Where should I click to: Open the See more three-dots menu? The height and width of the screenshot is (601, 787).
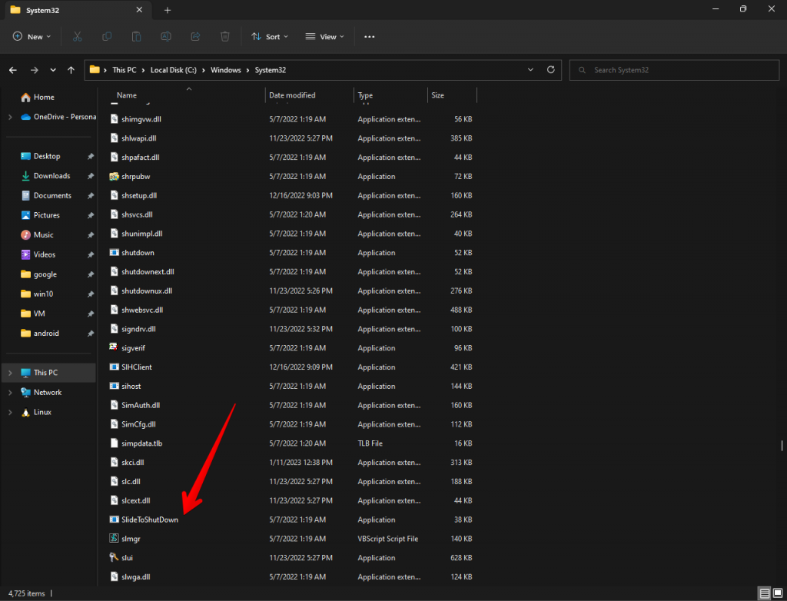[370, 37]
